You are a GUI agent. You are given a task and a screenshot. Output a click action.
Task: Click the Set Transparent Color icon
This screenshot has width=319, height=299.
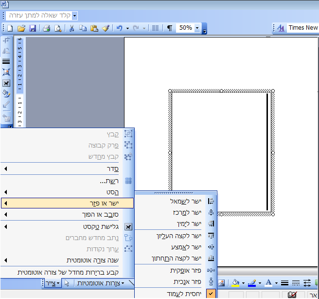coord(6,105)
